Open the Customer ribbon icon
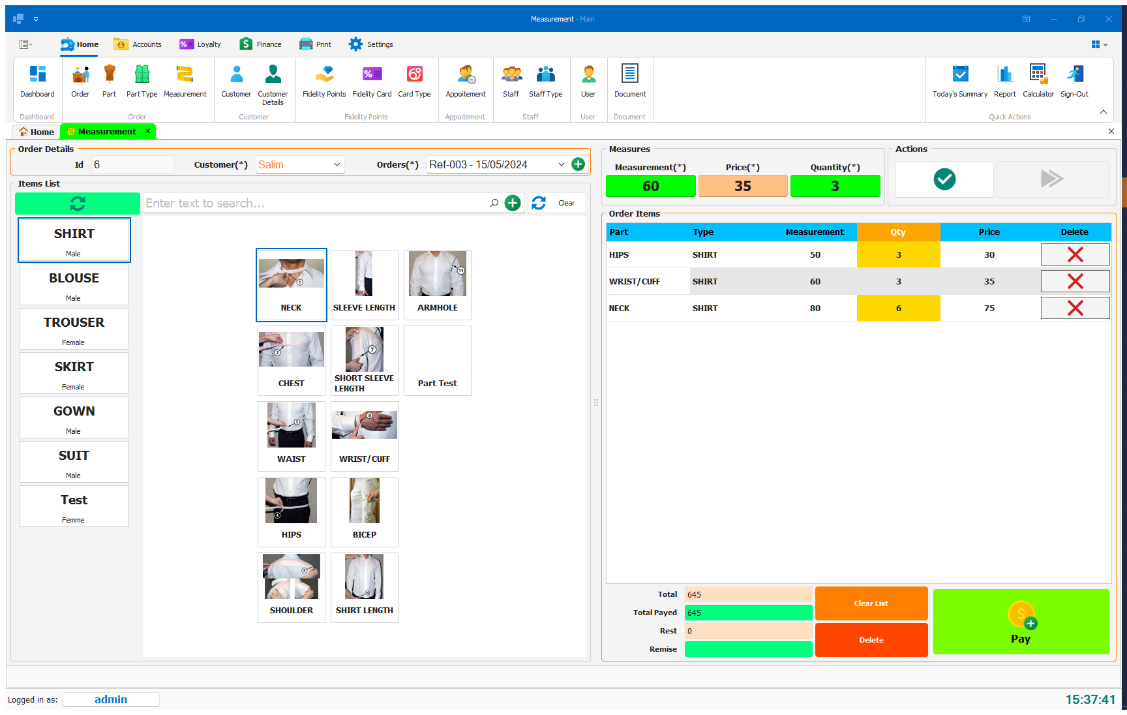The image size is (1127, 715). coord(236,81)
